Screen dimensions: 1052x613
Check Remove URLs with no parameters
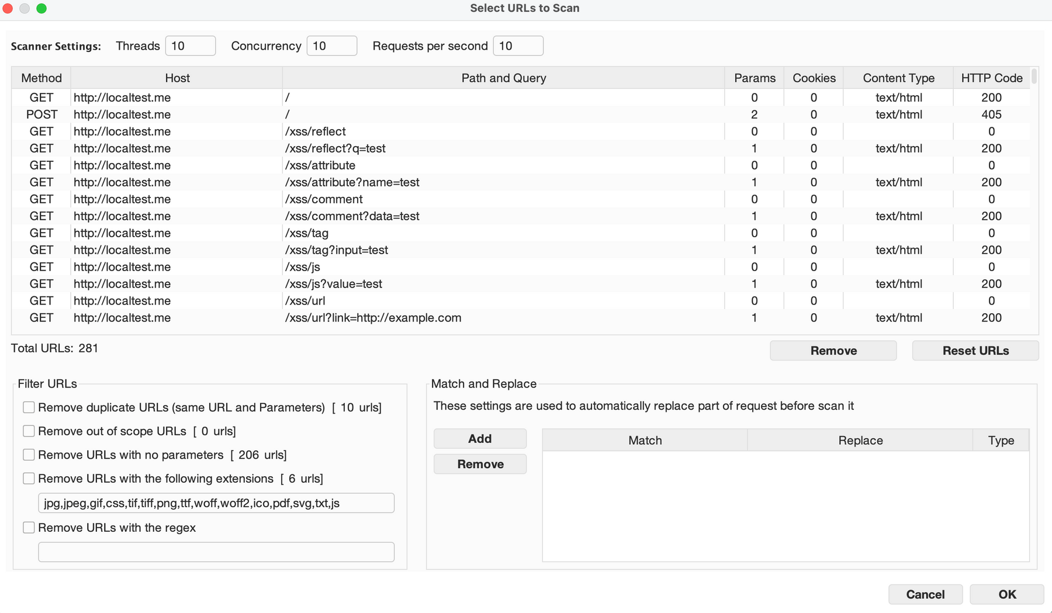[x=29, y=455]
